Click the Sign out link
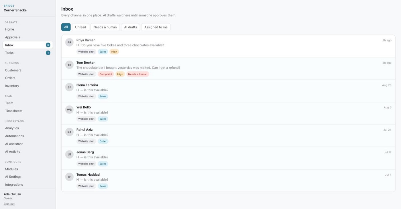Viewport: 401px width, 209px height. 9,204
